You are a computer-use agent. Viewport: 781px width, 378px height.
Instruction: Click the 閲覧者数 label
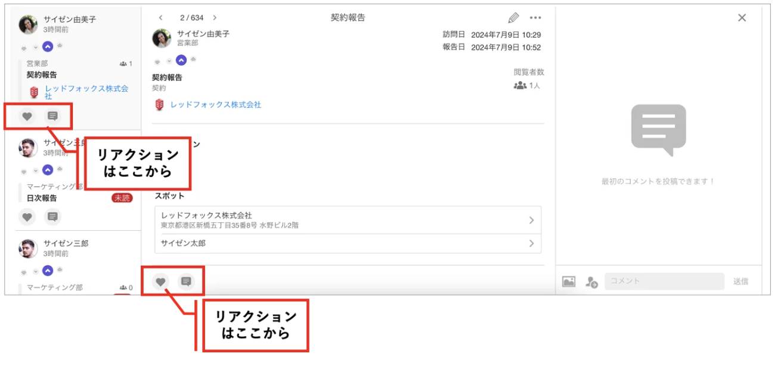[529, 72]
